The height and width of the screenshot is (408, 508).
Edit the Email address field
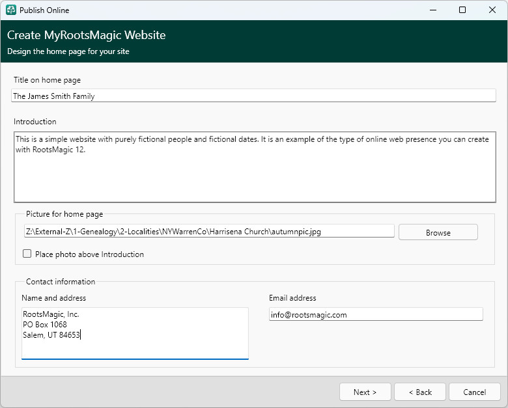[x=376, y=314]
